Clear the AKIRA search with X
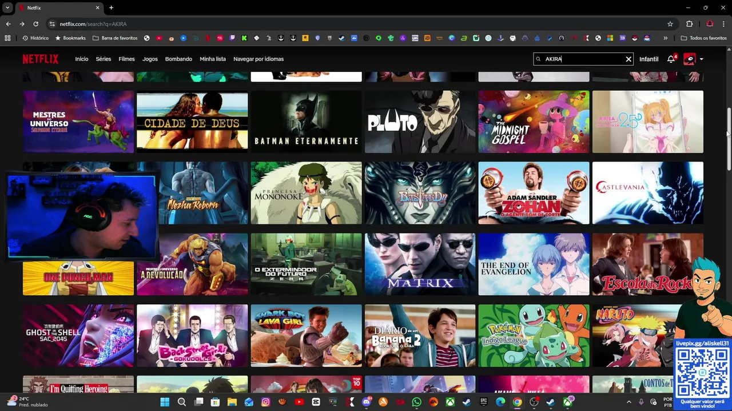Image resolution: width=732 pixels, height=411 pixels. (628, 59)
